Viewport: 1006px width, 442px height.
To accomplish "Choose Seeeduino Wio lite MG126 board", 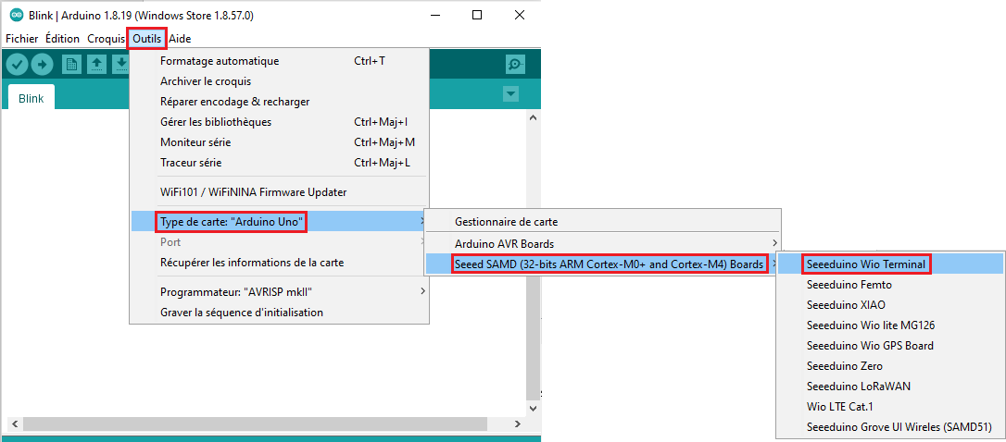I will (x=890, y=325).
